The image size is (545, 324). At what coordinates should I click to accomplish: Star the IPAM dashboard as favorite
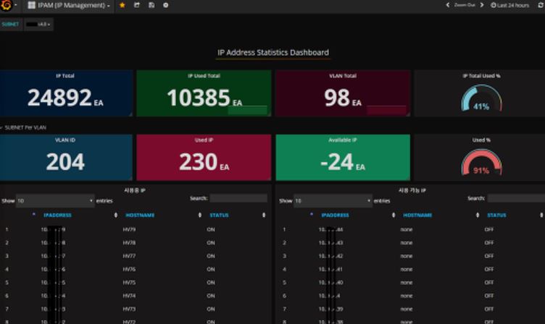coord(122,5)
